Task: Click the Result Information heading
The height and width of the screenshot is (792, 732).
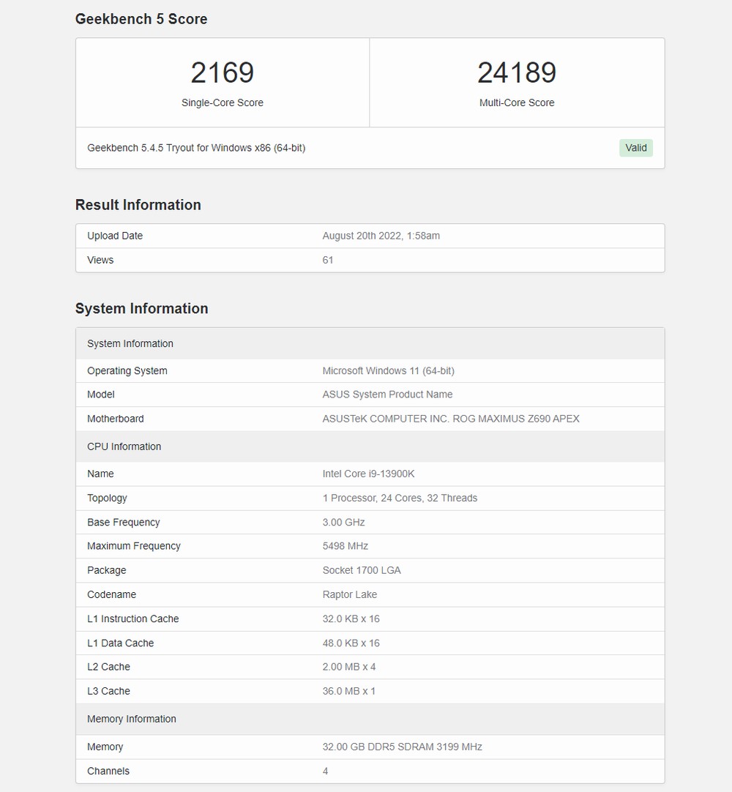Action: coord(138,205)
